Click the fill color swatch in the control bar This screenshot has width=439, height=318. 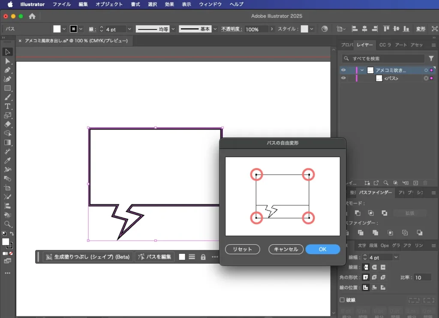[x=57, y=29]
